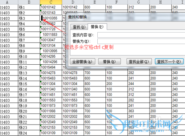This screenshot has height=136, width=185.
Task: Click column E cell 800
Action: [x=95, y=84]
